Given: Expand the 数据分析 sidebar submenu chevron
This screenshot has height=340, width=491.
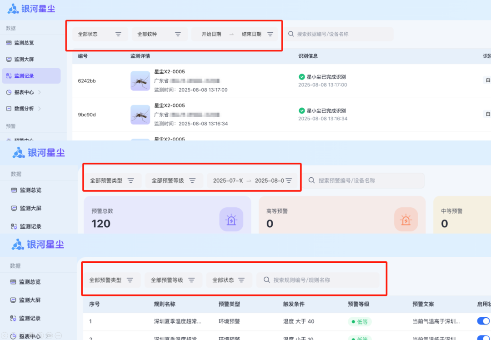Looking at the screenshot, I should click(40, 109).
